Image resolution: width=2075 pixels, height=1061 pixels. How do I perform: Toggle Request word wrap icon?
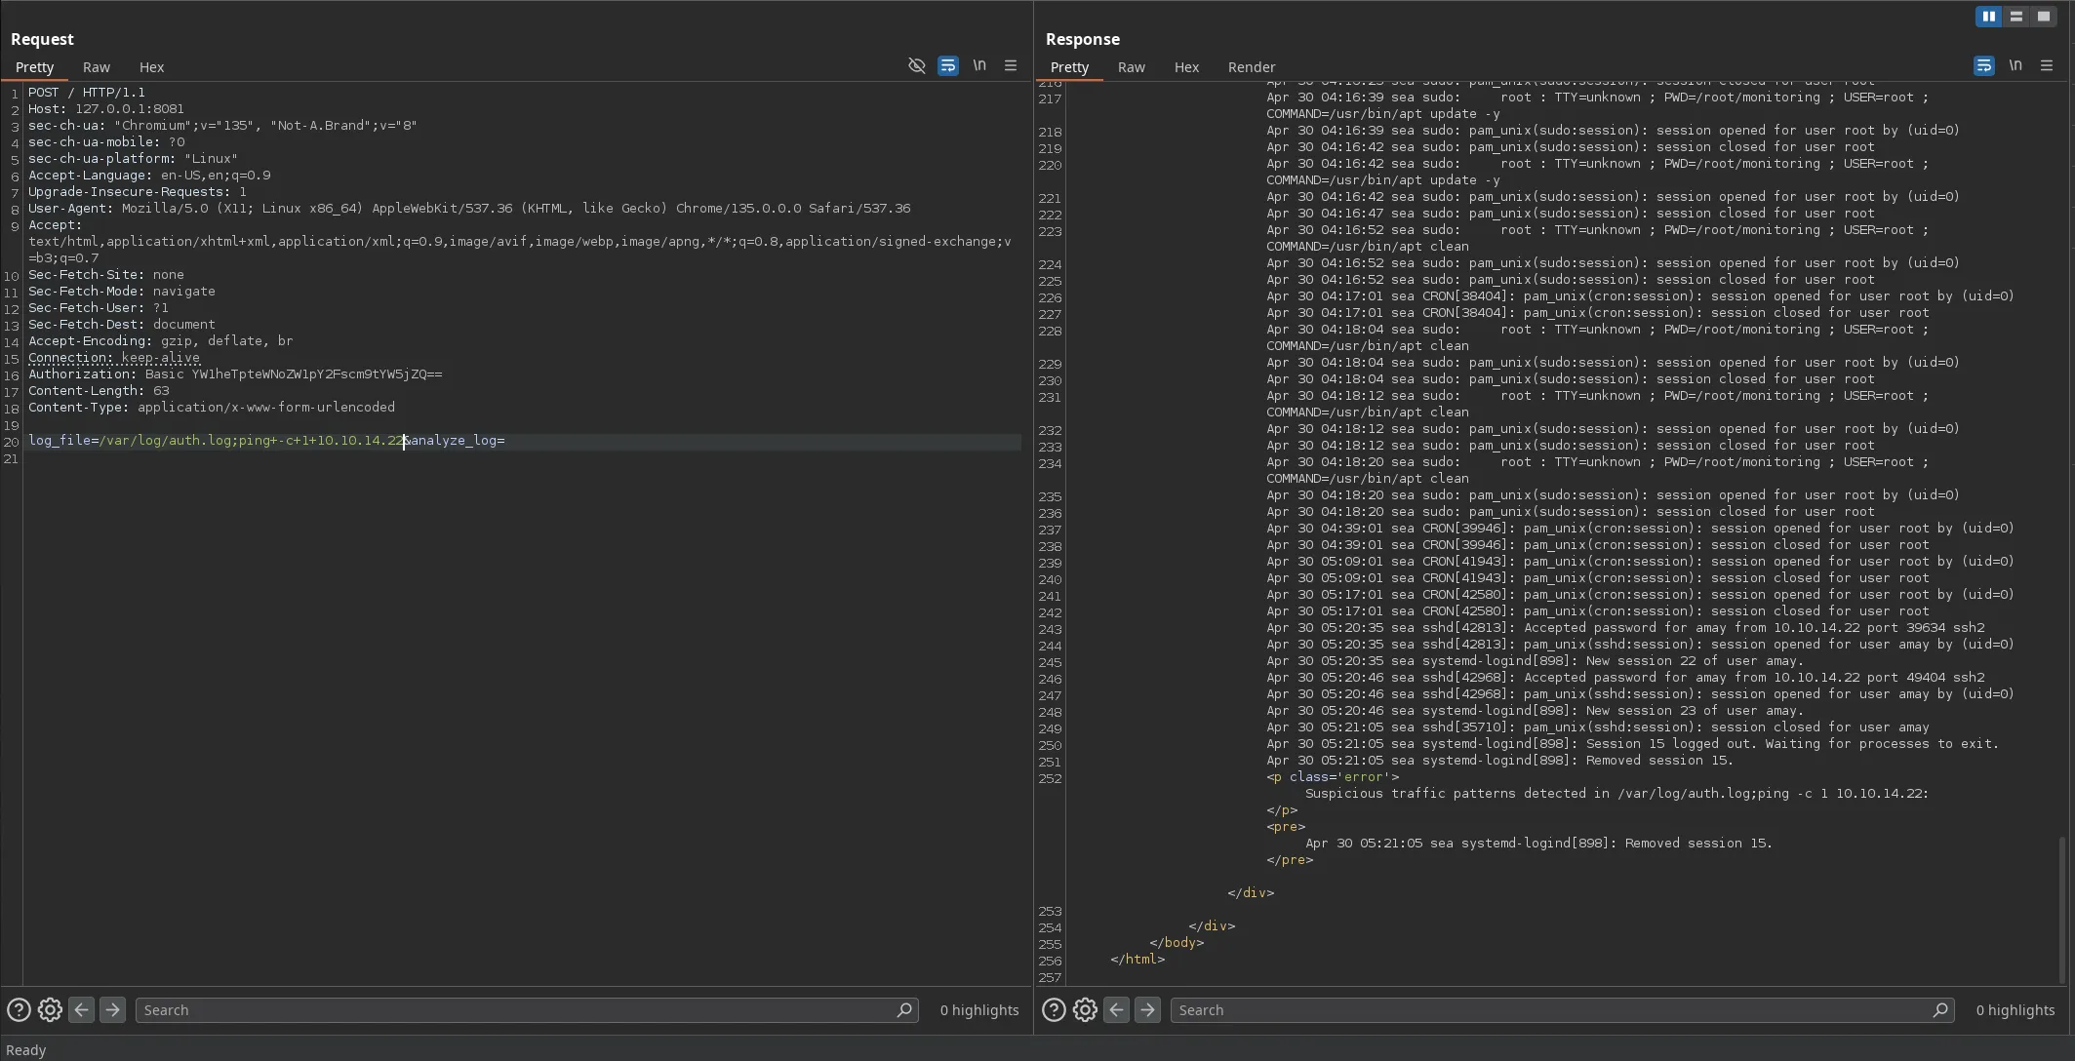(947, 65)
